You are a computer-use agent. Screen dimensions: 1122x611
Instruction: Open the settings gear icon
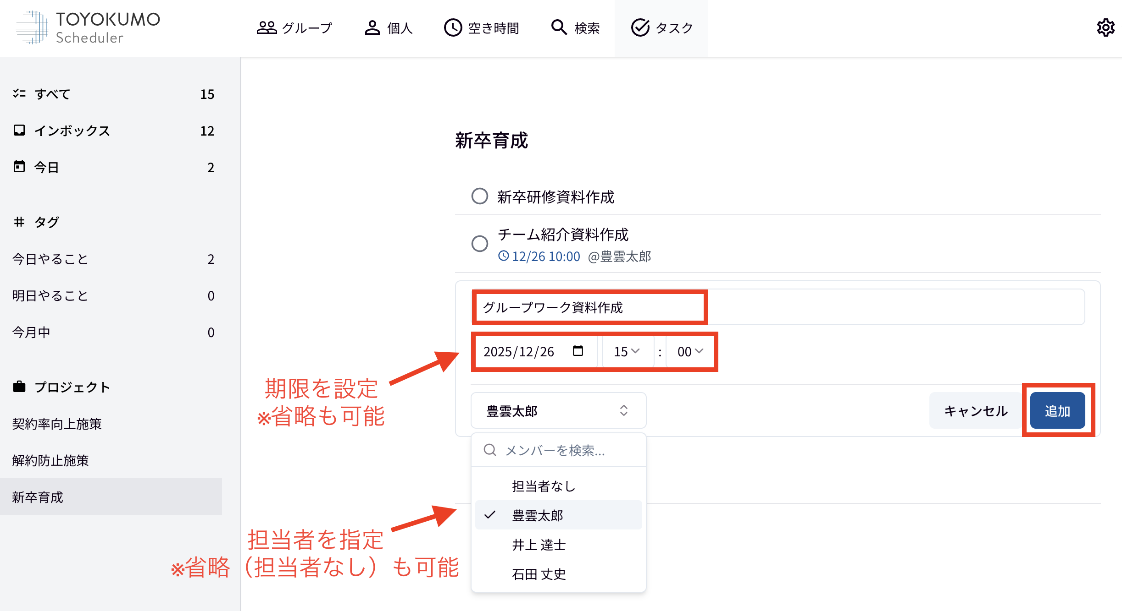(x=1105, y=27)
